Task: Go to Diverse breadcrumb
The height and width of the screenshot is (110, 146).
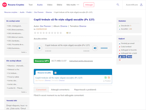Action: click(49, 12)
